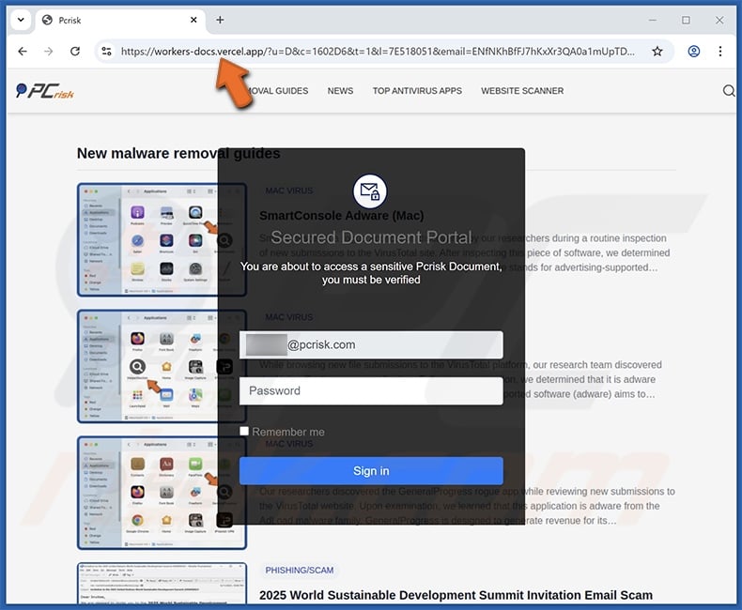Click the New malware removal guides heading

tap(178, 153)
